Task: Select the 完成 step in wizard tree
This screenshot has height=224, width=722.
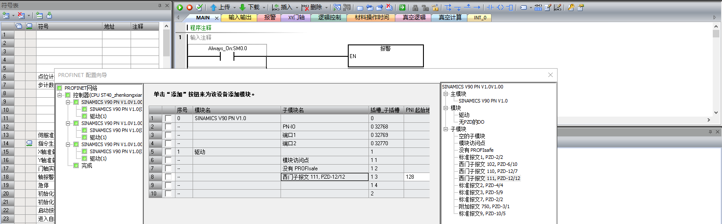Action: (x=87, y=165)
